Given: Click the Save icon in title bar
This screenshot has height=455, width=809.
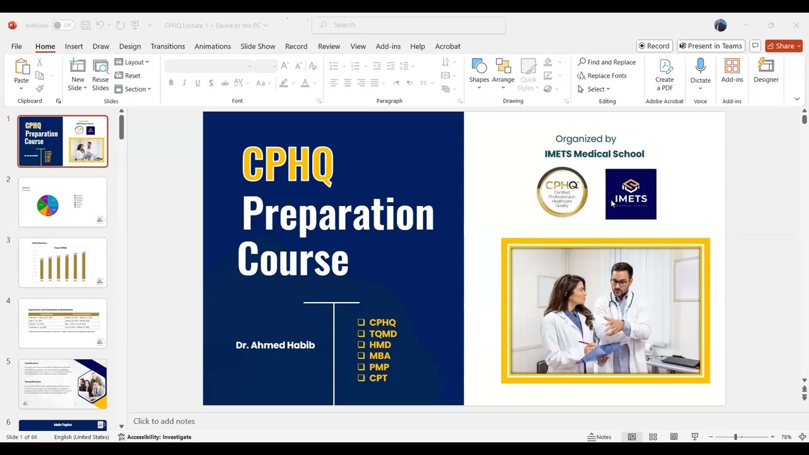Looking at the screenshot, I should pos(85,25).
